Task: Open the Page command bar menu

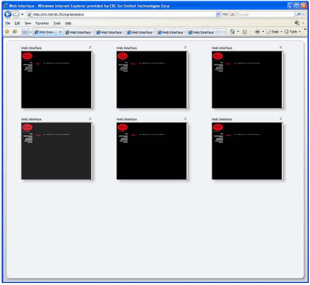Action: (274, 32)
